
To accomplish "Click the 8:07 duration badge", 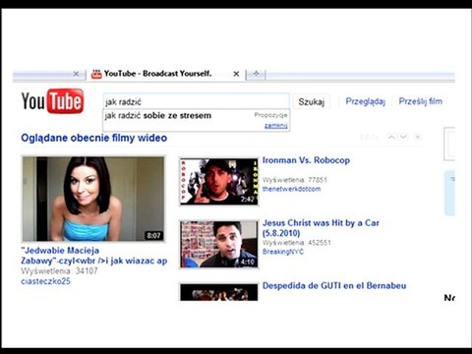I will pos(153,235).
